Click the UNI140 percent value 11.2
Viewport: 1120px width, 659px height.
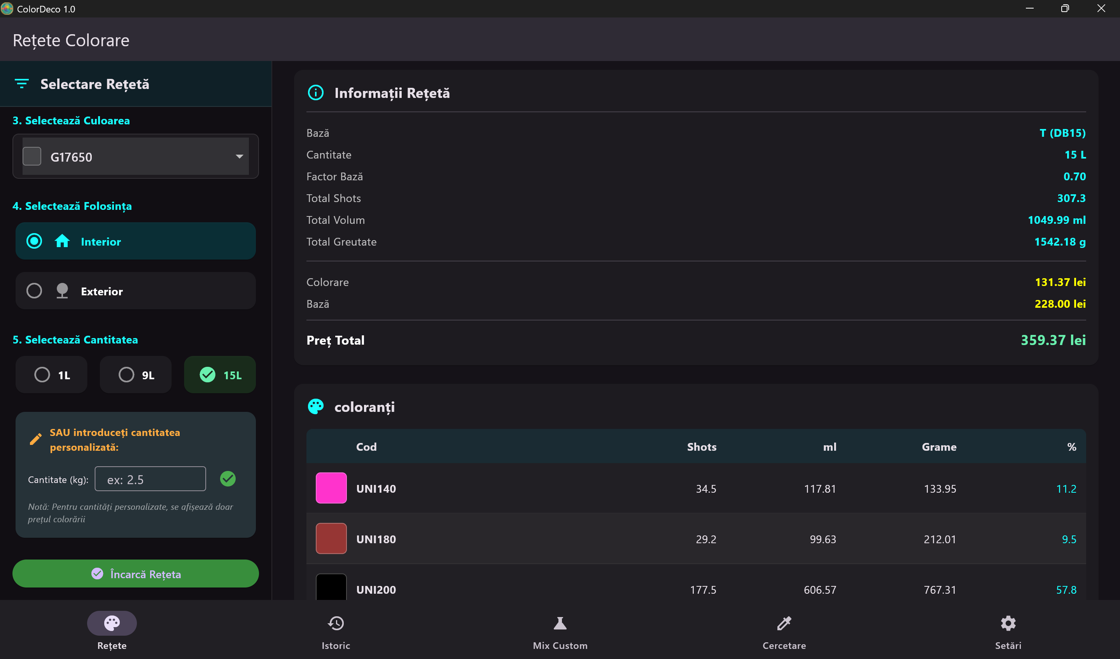(x=1066, y=488)
